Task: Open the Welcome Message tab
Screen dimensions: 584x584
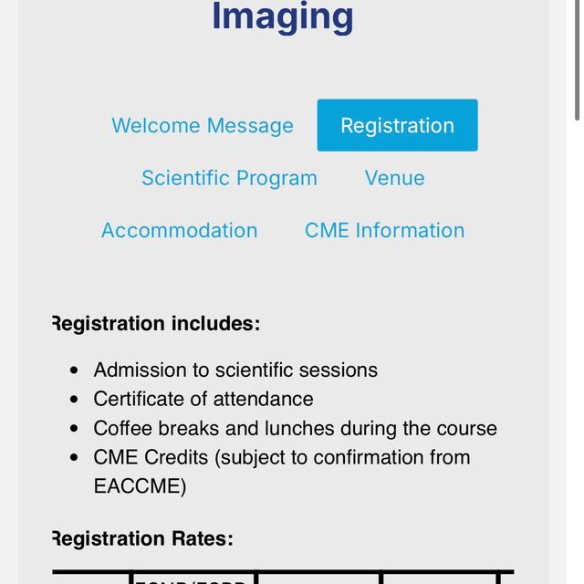Action: pyautogui.click(x=203, y=126)
